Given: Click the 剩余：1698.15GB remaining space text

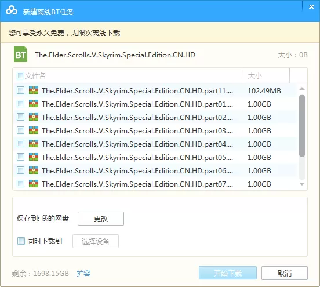Looking at the screenshot, I should click(40, 273).
